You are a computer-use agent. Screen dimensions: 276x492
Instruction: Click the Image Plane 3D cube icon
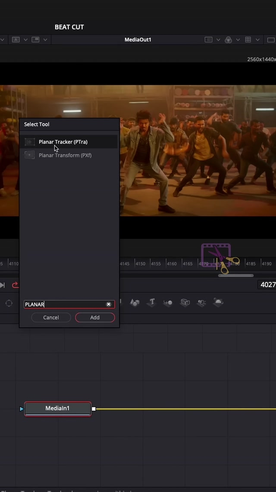pyautogui.click(x=185, y=303)
